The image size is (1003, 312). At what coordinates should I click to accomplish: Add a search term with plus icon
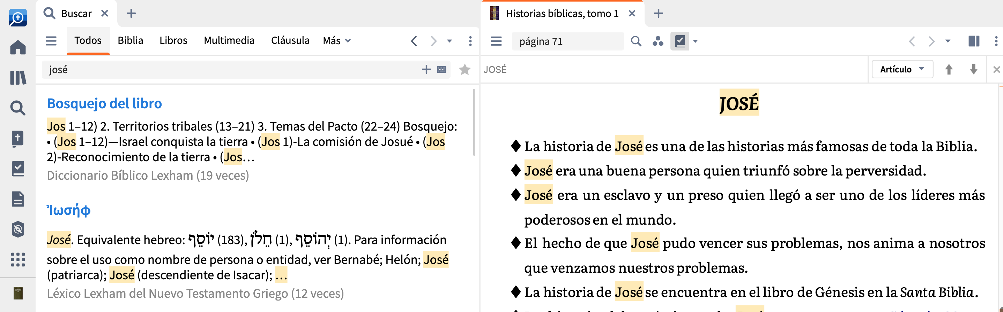click(426, 69)
